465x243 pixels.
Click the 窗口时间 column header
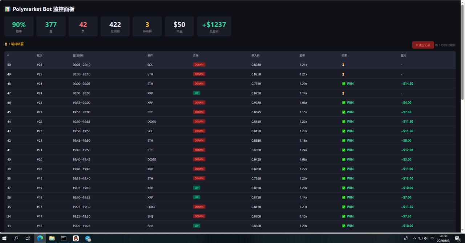click(x=78, y=56)
